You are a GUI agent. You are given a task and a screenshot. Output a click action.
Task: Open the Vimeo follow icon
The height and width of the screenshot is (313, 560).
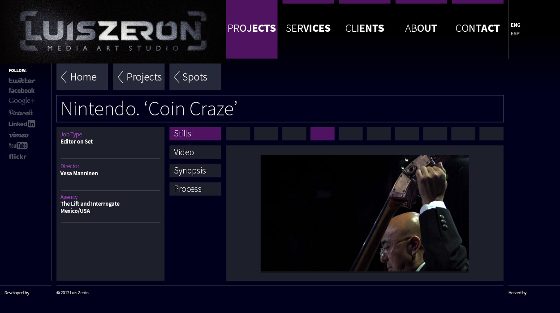coord(18,135)
